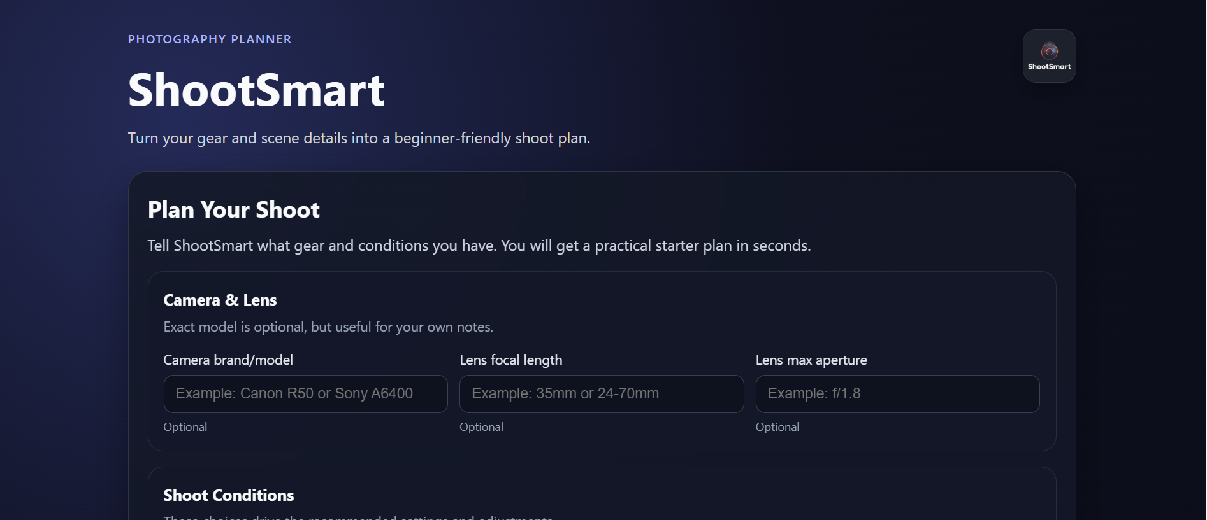Screen dimensions: 1207x520
Task: Click the Lens max aperture field label
Action: coord(811,360)
